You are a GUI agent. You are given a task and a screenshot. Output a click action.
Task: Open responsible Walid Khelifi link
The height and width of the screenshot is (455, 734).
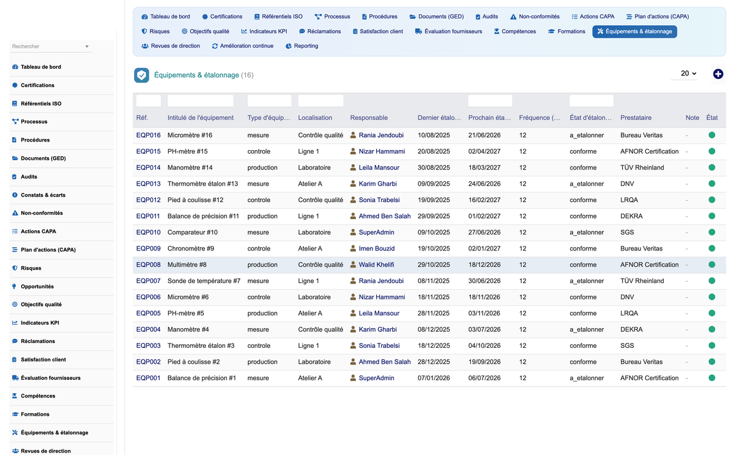click(376, 265)
